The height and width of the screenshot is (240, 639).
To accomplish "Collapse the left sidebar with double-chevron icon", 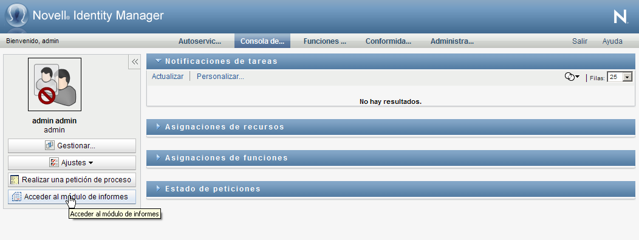I will tap(134, 61).
